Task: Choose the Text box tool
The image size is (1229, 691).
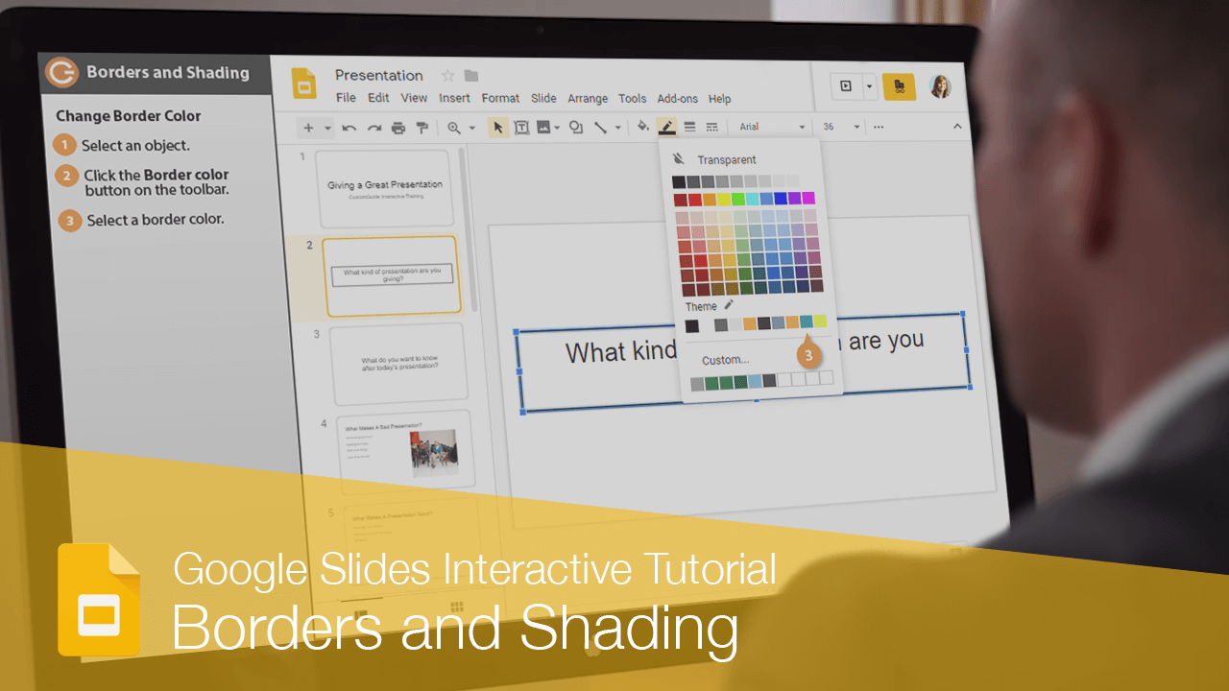Action: (521, 128)
